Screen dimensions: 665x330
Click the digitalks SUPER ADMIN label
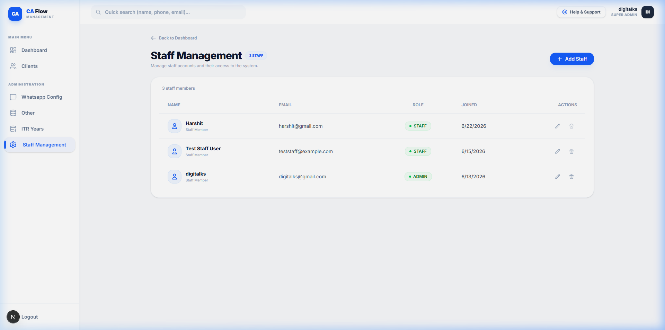coord(624,12)
